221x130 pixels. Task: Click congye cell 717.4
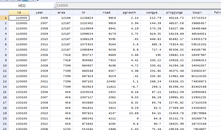point(152,50)
